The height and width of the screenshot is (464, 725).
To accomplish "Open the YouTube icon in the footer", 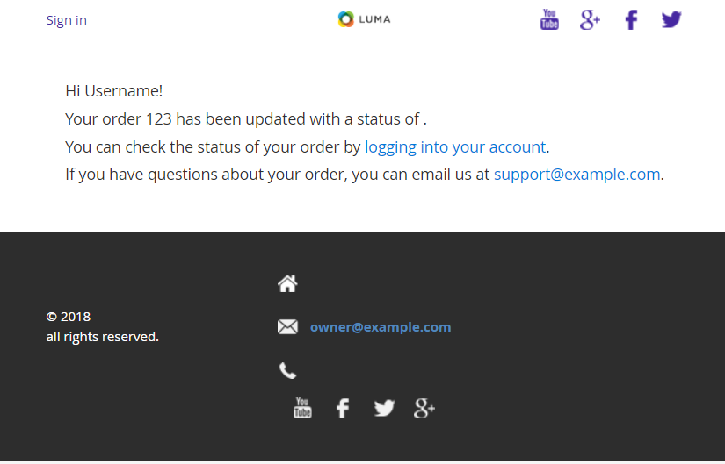I will pos(302,408).
